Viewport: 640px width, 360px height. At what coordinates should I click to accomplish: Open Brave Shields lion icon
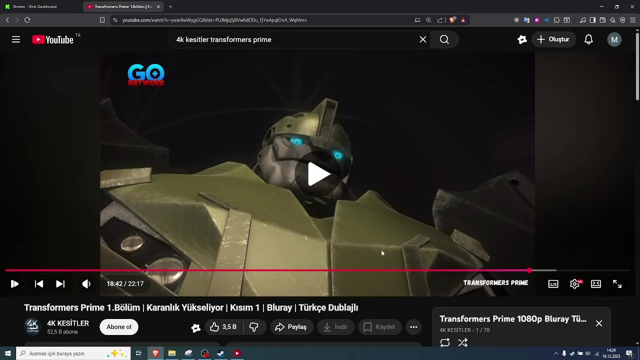coord(452,20)
